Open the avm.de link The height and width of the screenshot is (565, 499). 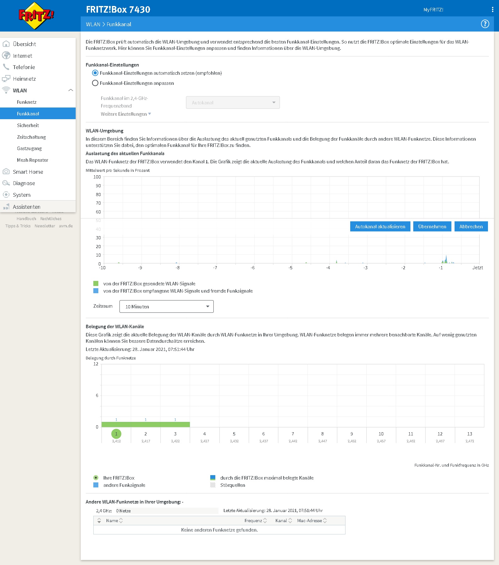(66, 226)
